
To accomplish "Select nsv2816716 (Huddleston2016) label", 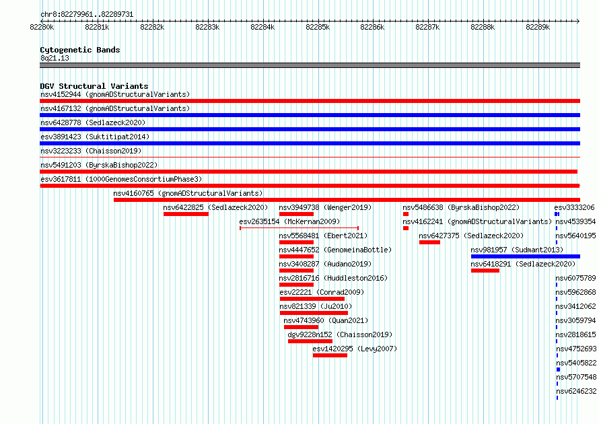I will point(333,278).
